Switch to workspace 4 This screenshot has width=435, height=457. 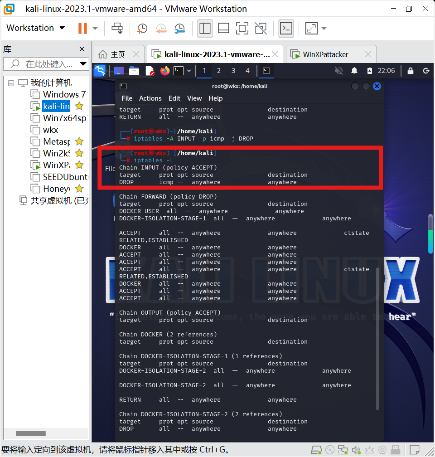click(248, 71)
